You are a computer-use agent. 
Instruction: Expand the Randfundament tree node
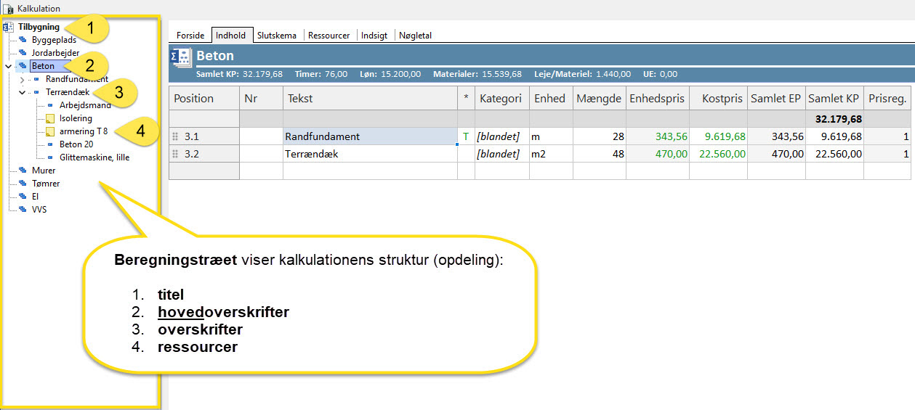22,79
